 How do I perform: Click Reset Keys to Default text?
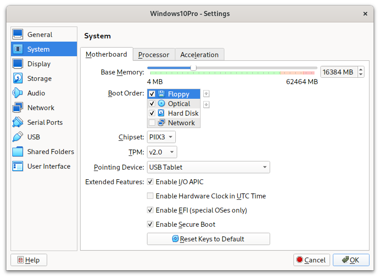coord(212,239)
